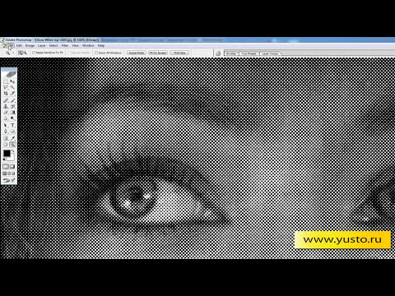Select the Move tool
This screenshot has width=395, height=296.
tap(12, 81)
